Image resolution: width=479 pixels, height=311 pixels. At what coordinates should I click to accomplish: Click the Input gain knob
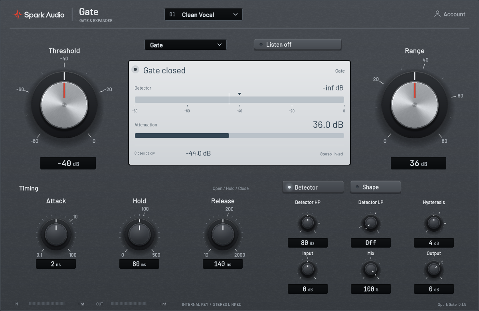pos(308,270)
